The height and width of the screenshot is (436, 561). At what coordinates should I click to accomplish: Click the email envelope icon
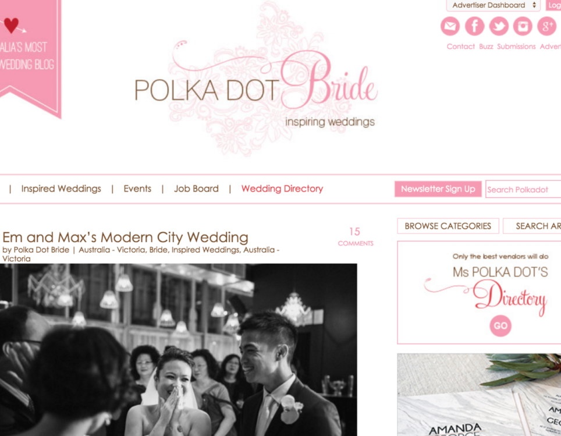[x=450, y=26]
